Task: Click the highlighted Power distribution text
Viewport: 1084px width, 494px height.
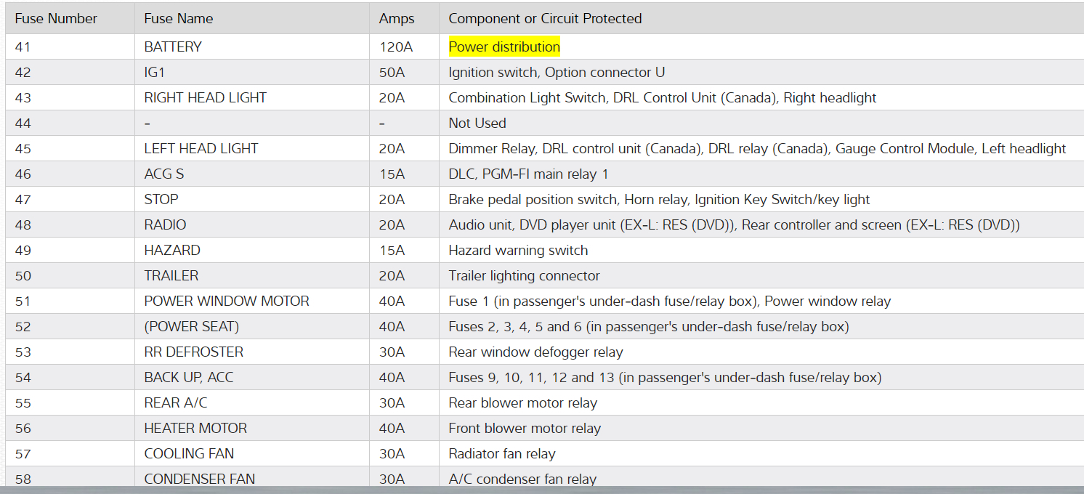Action: pos(504,47)
